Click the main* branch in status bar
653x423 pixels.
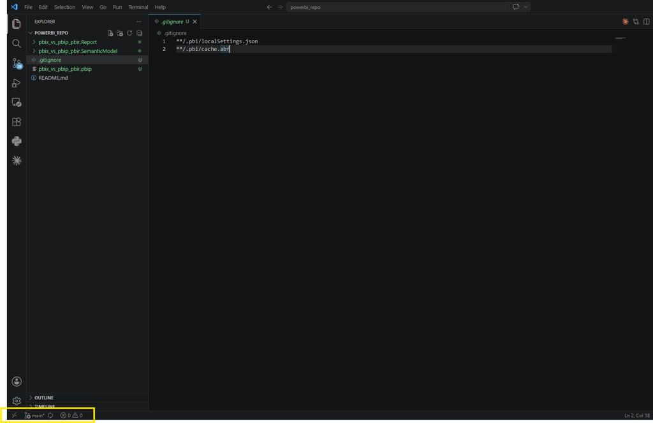[x=34, y=415]
